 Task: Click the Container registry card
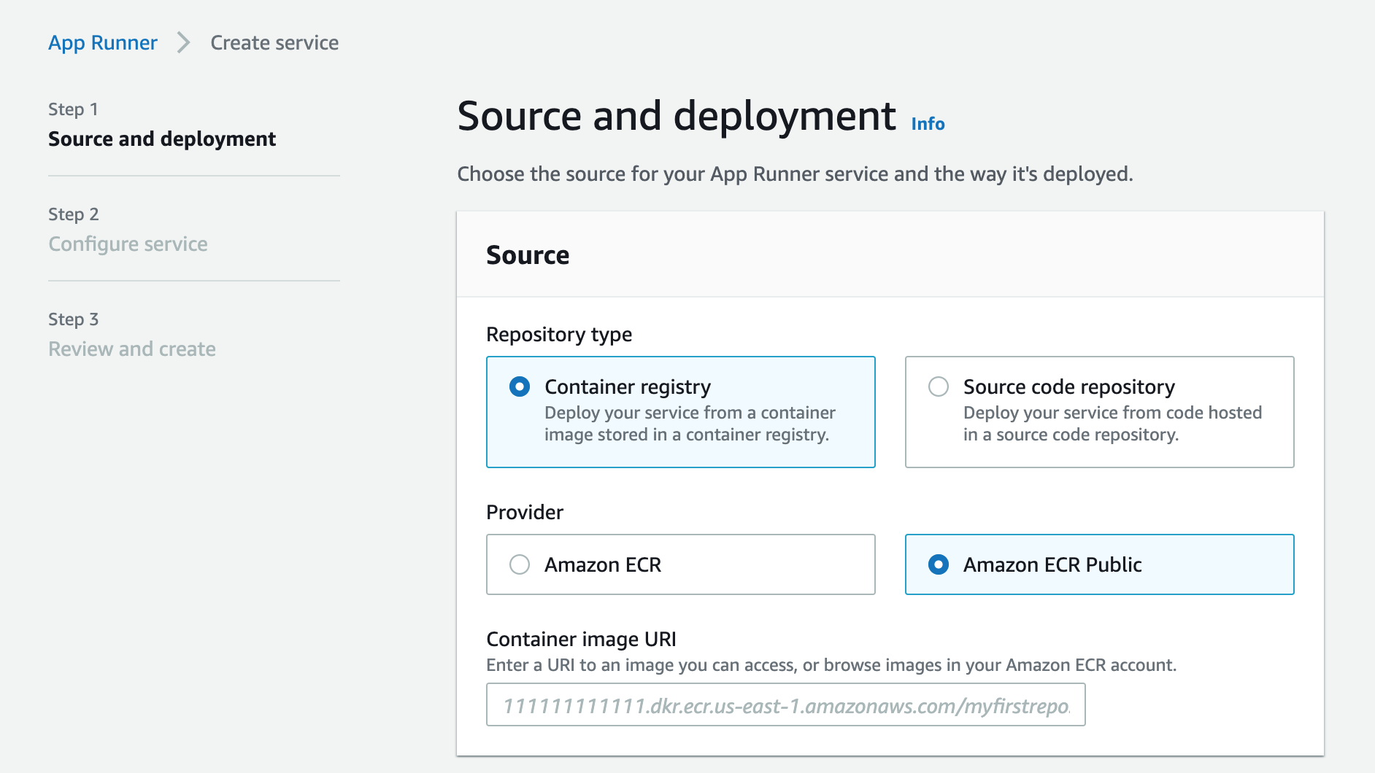click(680, 411)
